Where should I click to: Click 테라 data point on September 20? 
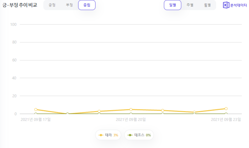point(131,109)
